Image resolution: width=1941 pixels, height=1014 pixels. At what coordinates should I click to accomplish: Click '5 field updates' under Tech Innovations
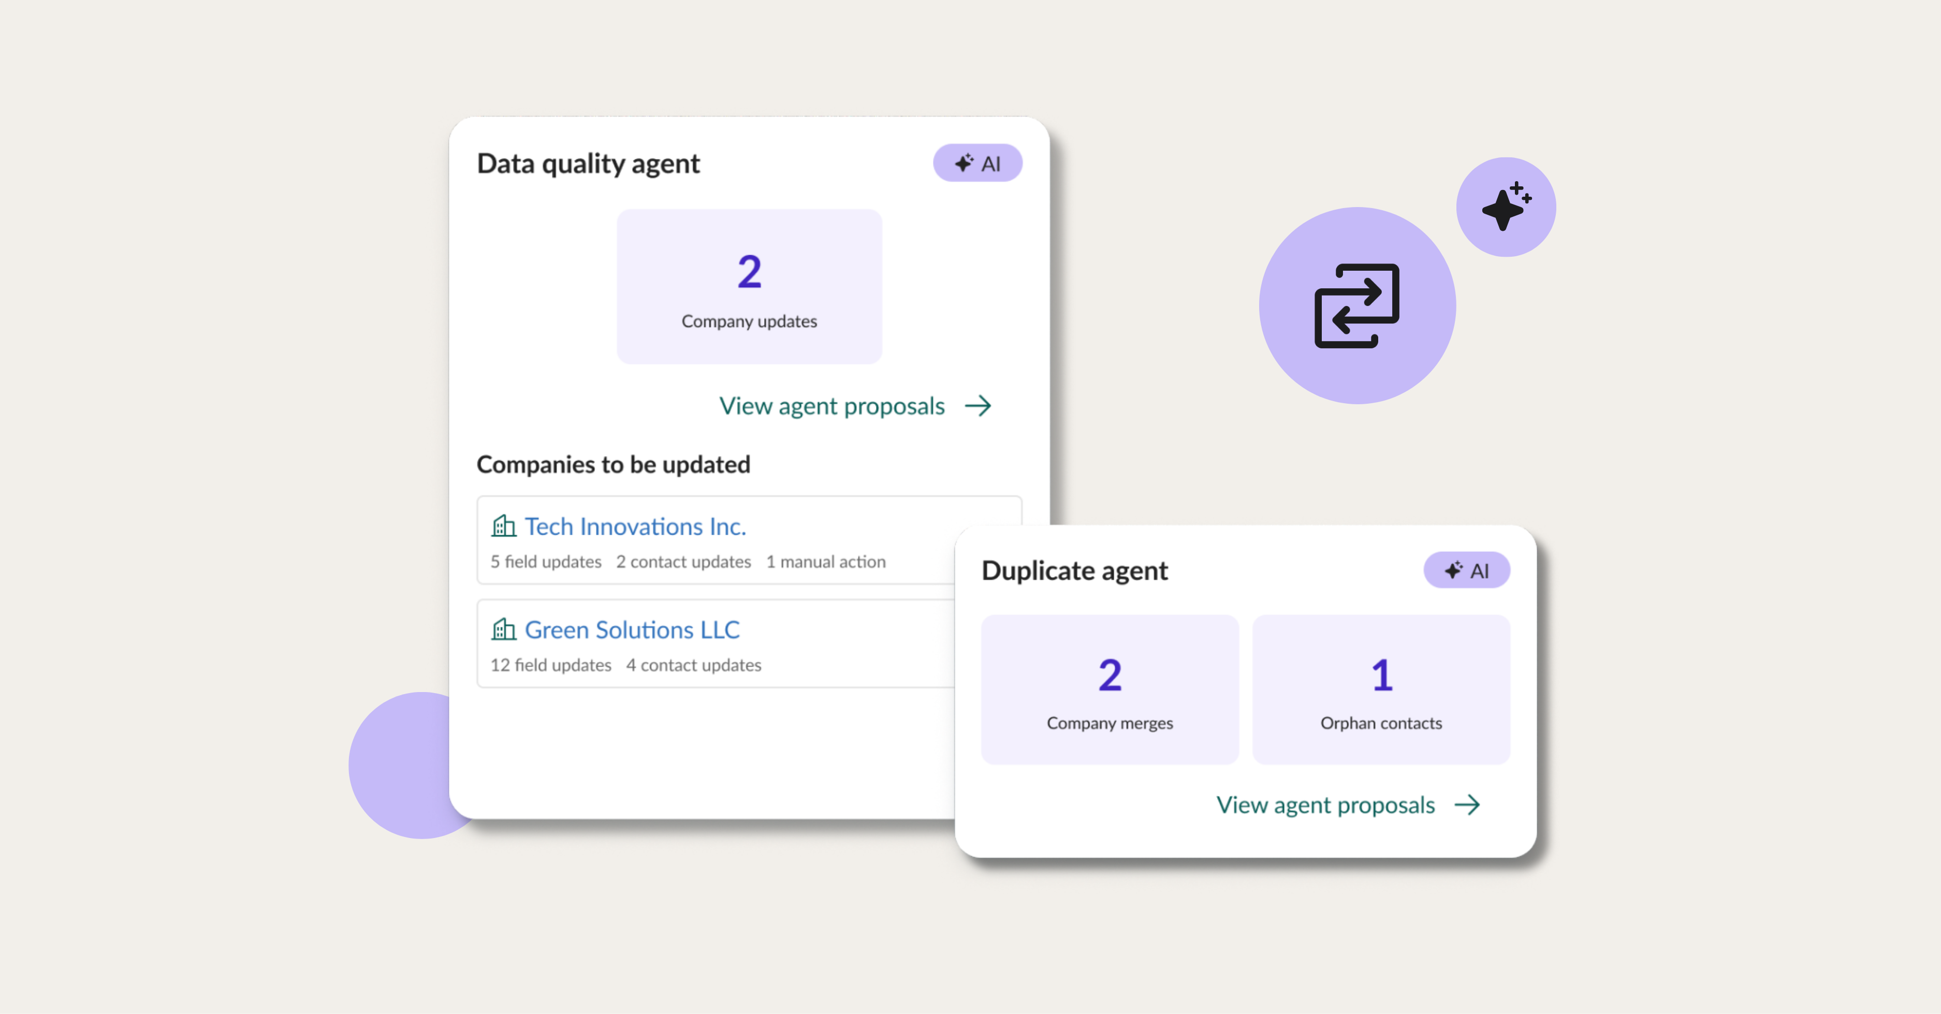click(546, 561)
